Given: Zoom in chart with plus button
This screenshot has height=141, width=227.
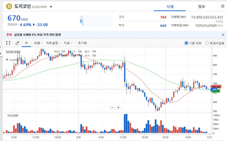Looking at the screenshot, I should 118,107.
